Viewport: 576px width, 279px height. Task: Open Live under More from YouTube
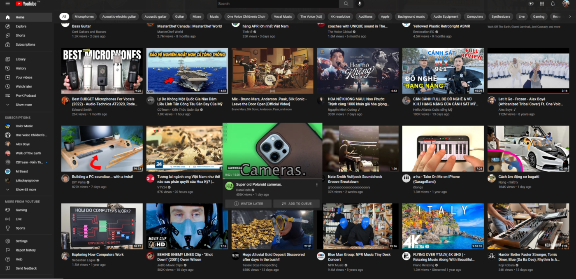tap(26, 219)
